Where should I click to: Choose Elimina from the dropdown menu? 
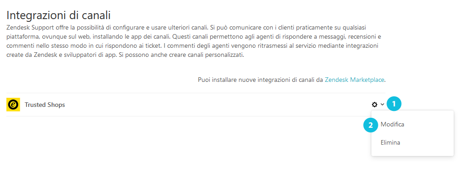(x=390, y=143)
